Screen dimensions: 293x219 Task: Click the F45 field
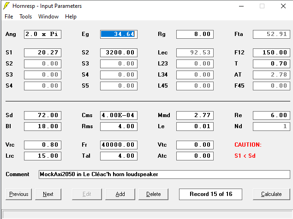[271, 86]
